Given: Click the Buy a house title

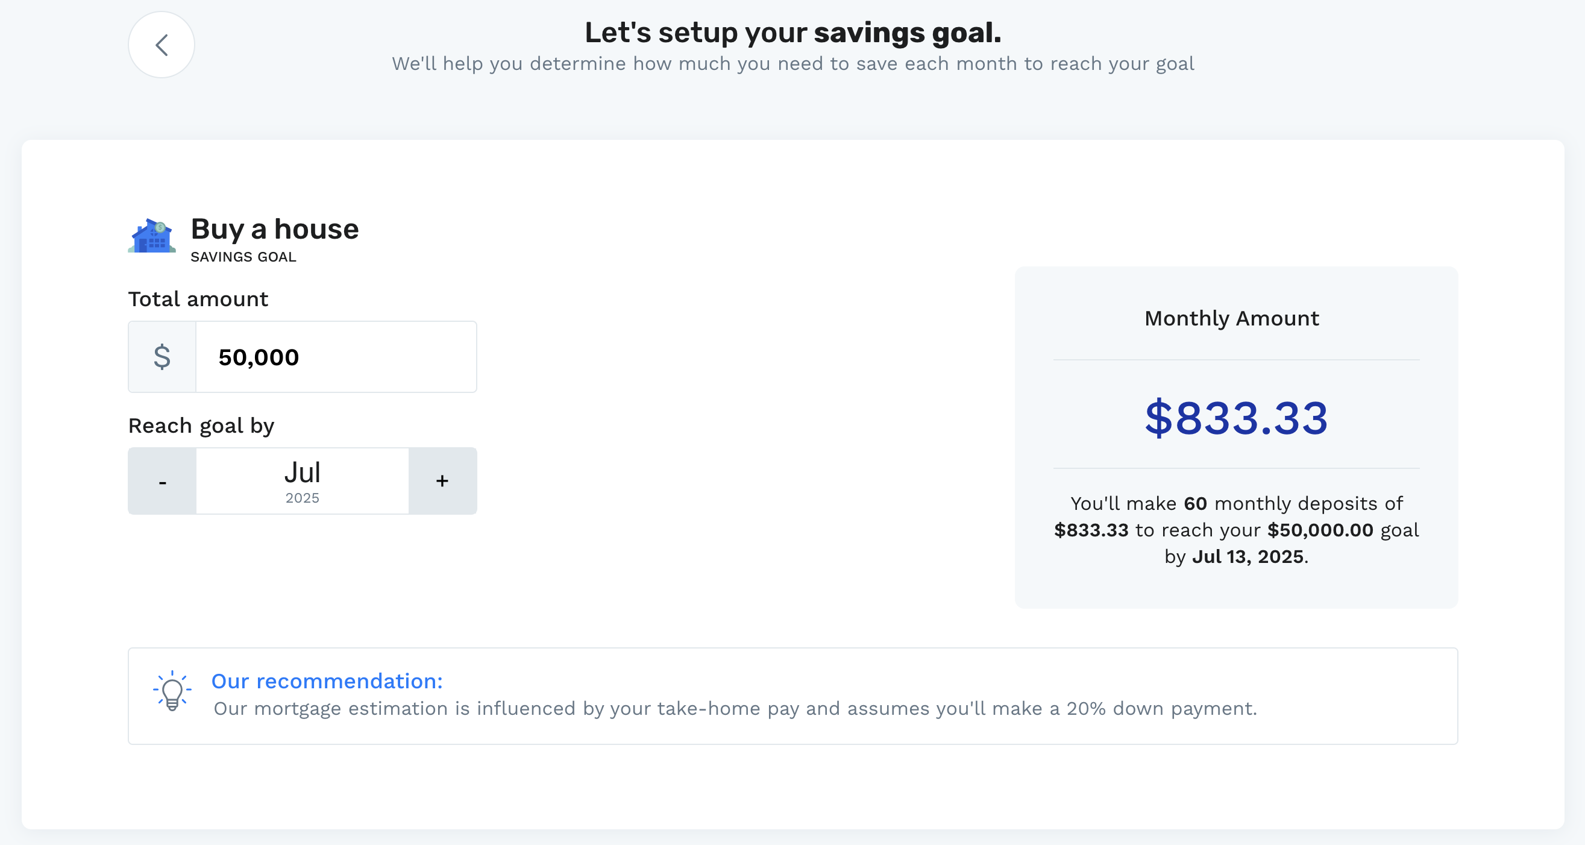Looking at the screenshot, I should tap(274, 229).
